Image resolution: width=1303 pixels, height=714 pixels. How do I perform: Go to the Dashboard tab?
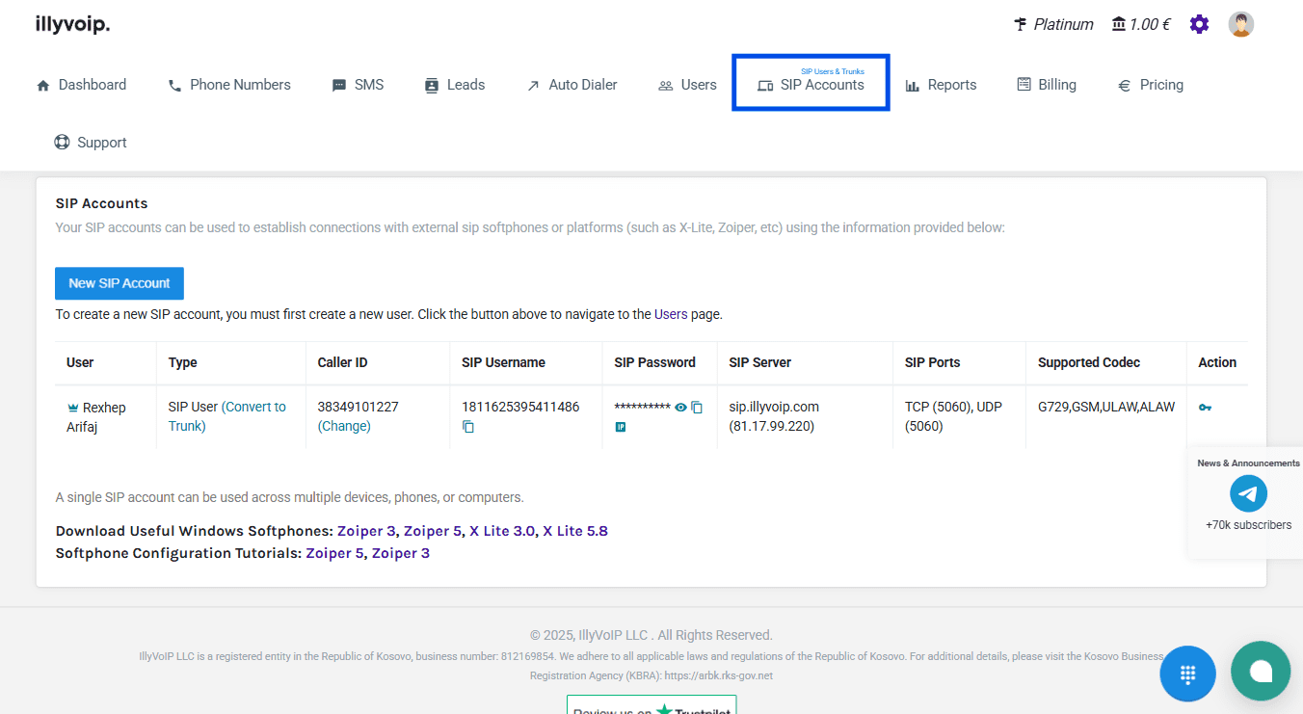point(82,85)
